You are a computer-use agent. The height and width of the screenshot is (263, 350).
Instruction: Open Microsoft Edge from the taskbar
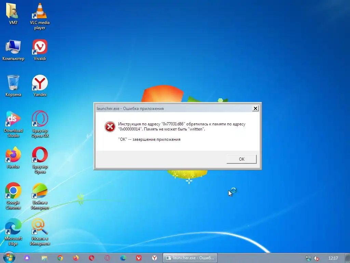(x=123, y=258)
